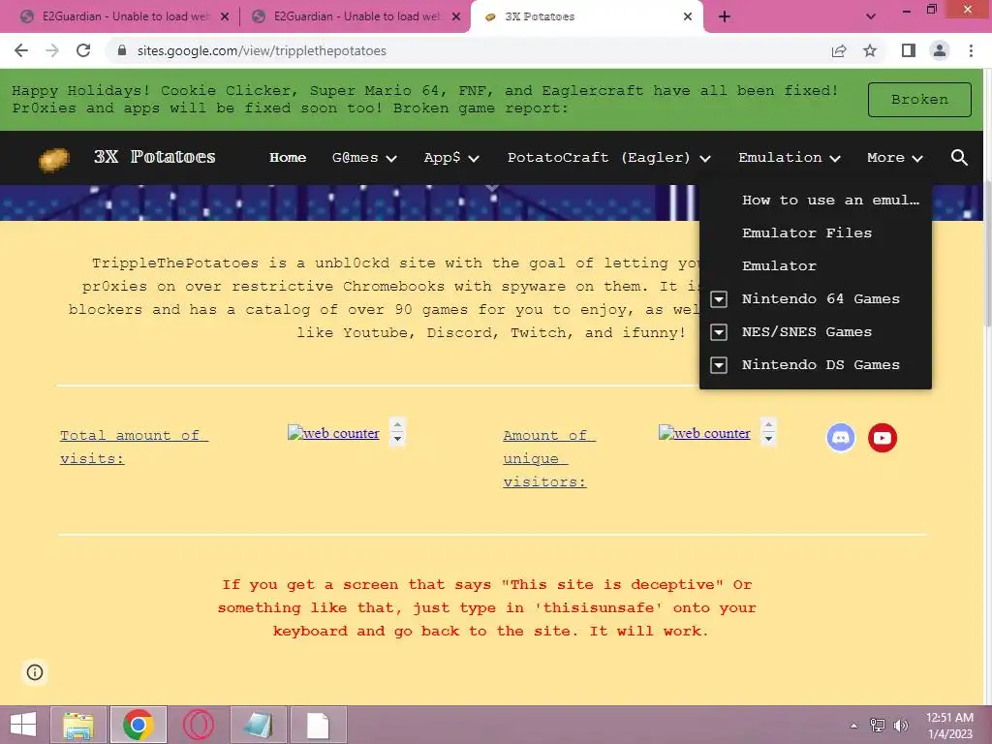This screenshot has width=992, height=744.
Task: Click the 'Amount of unique visitors:' link
Action: (548, 458)
